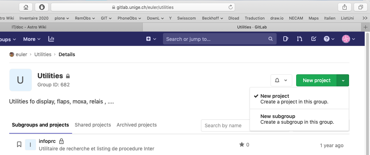Click the search magnifier icon in GitLab
Screen dimensions: 370x155
(x=270, y=39)
